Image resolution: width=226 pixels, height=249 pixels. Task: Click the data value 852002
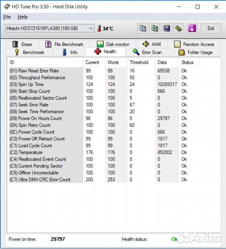click(x=165, y=153)
